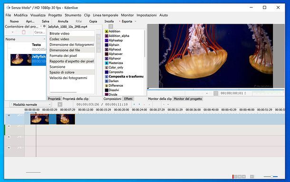Image resolution: width=290 pixels, height=182 pixels.
Task: Switch to the Monitor del progetto tab
Action: pyautogui.click(x=188, y=99)
